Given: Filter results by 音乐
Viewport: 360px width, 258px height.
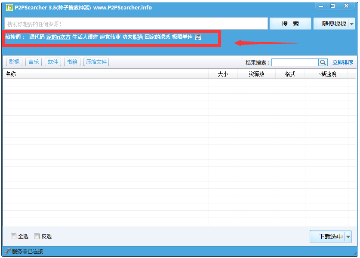Looking at the screenshot, I should [34, 62].
